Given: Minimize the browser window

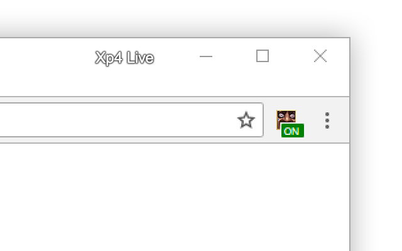Looking at the screenshot, I should pyautogui.click(x=206, y=56).
